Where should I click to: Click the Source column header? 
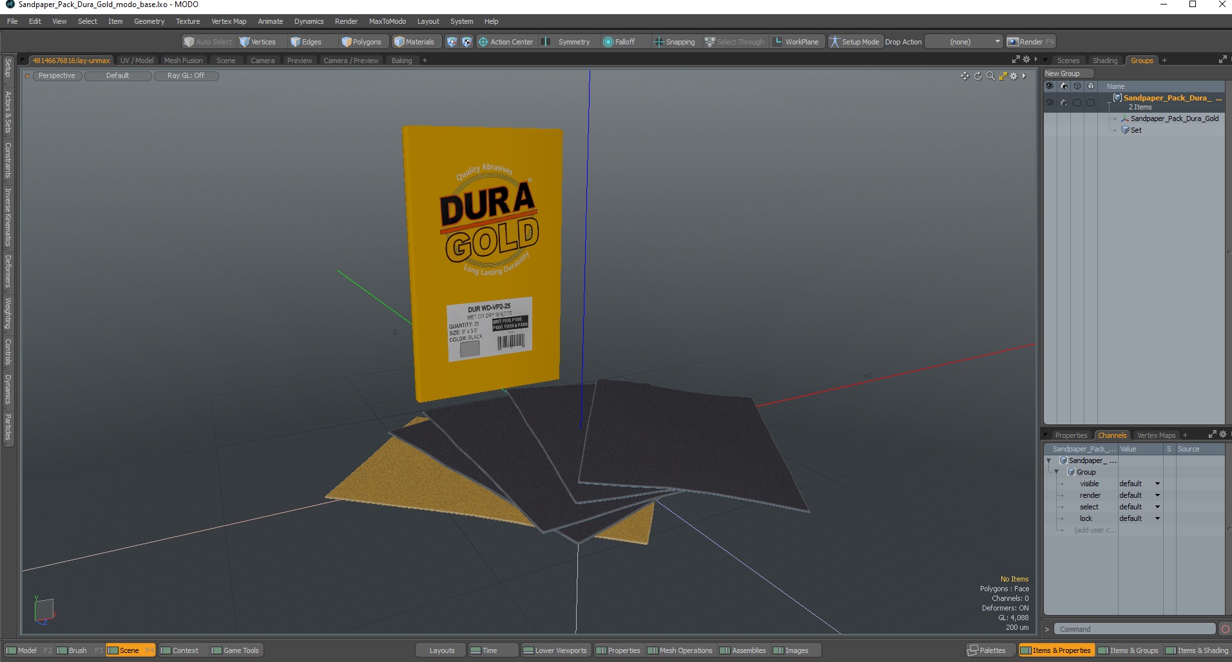1188,449
